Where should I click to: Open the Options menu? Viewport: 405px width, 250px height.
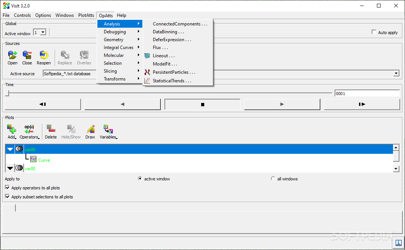[x=43, y=15]
